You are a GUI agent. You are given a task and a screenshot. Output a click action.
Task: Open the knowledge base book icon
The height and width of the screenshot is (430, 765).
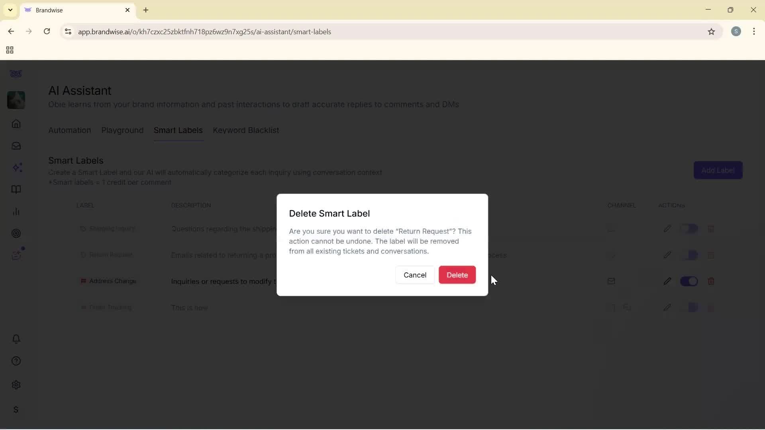coord(16,190)
